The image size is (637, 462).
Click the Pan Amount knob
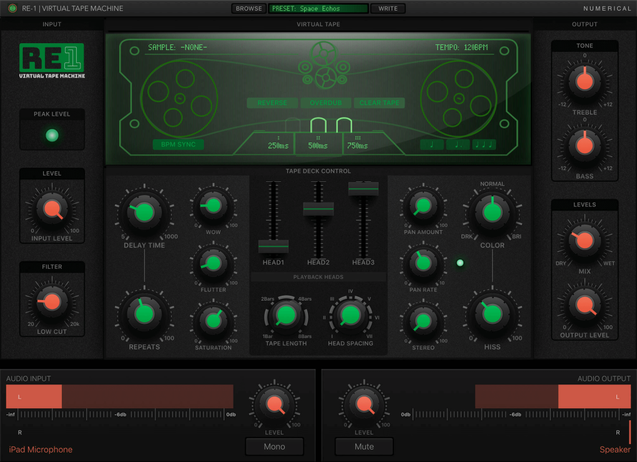(423, 206)
